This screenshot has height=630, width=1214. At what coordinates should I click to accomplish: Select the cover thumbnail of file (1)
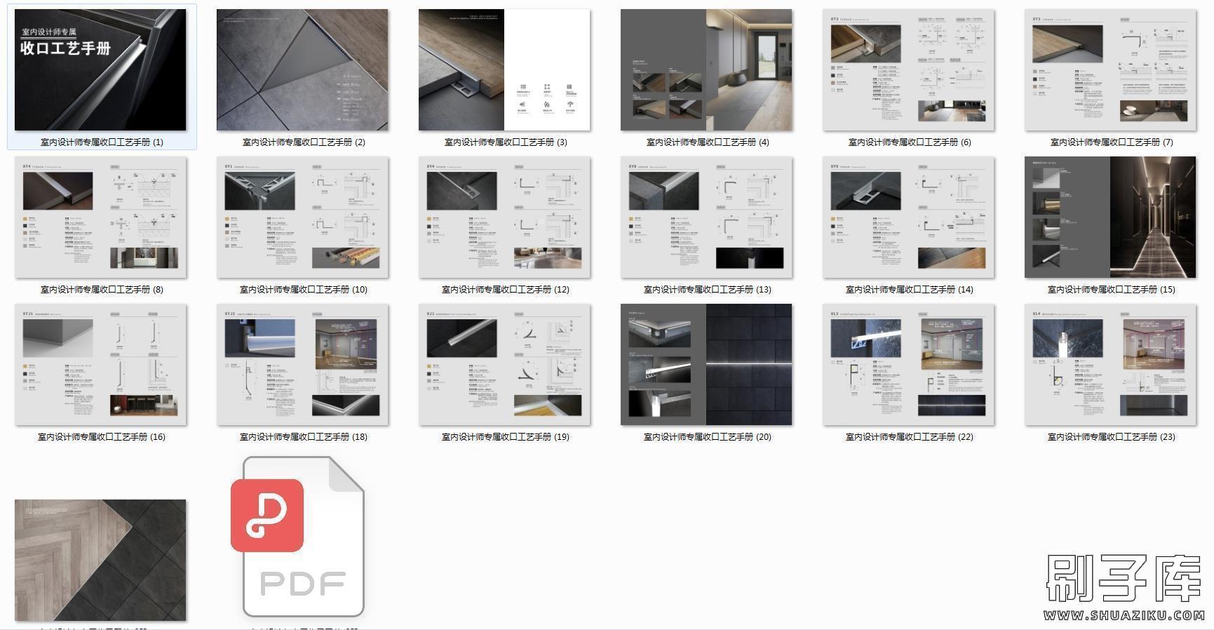(x=100, y=70)
